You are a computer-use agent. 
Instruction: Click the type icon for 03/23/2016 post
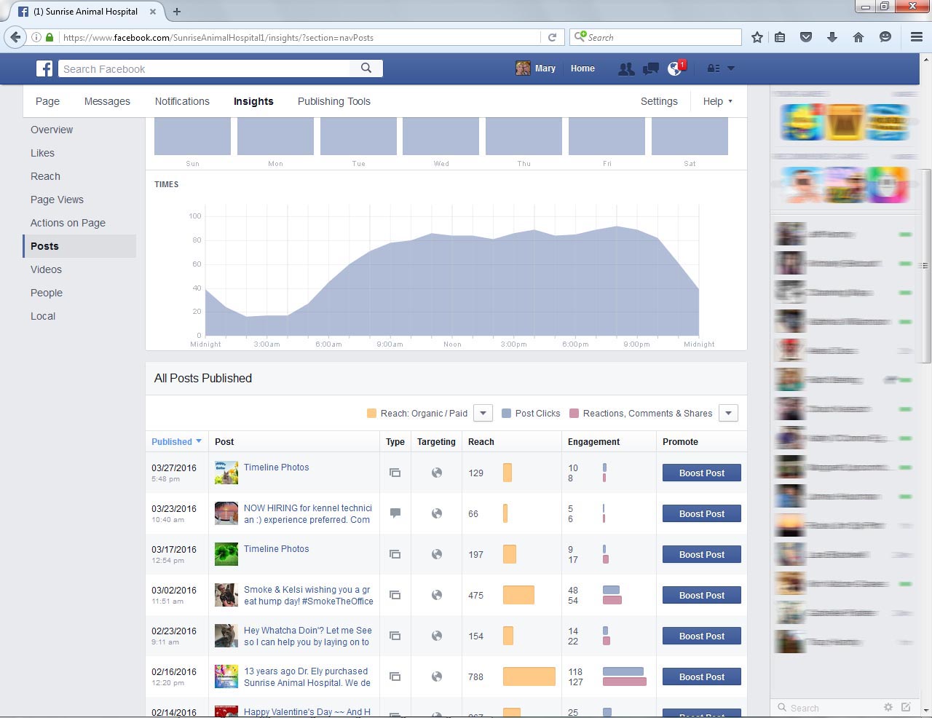tap(395, 513)
